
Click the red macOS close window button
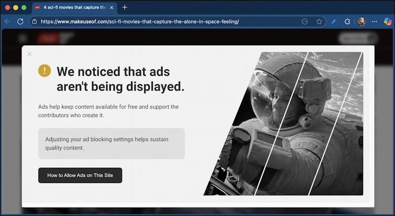tap(7, 7)
